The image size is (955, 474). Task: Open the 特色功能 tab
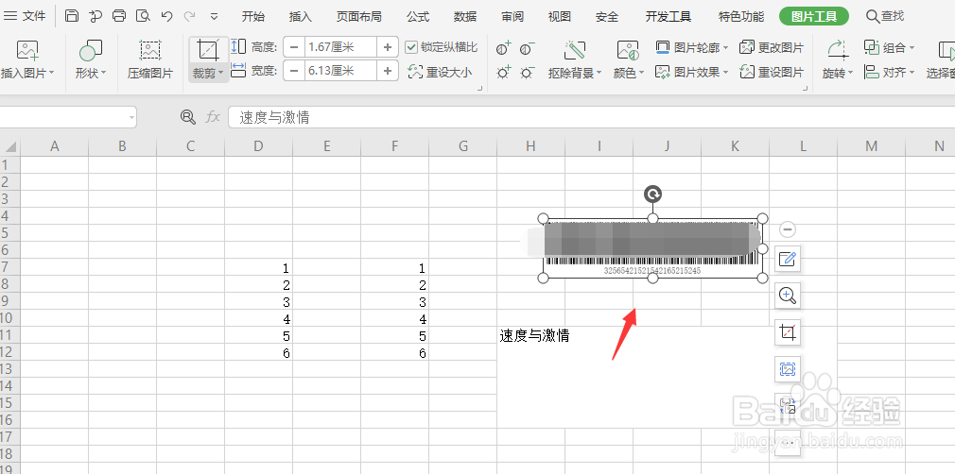point(741,16)
